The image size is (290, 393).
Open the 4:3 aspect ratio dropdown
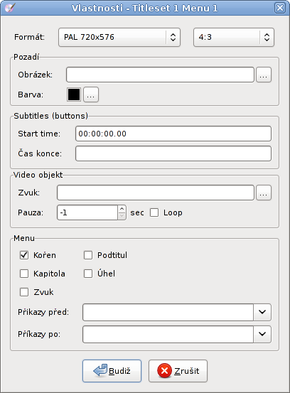point(234,38)
